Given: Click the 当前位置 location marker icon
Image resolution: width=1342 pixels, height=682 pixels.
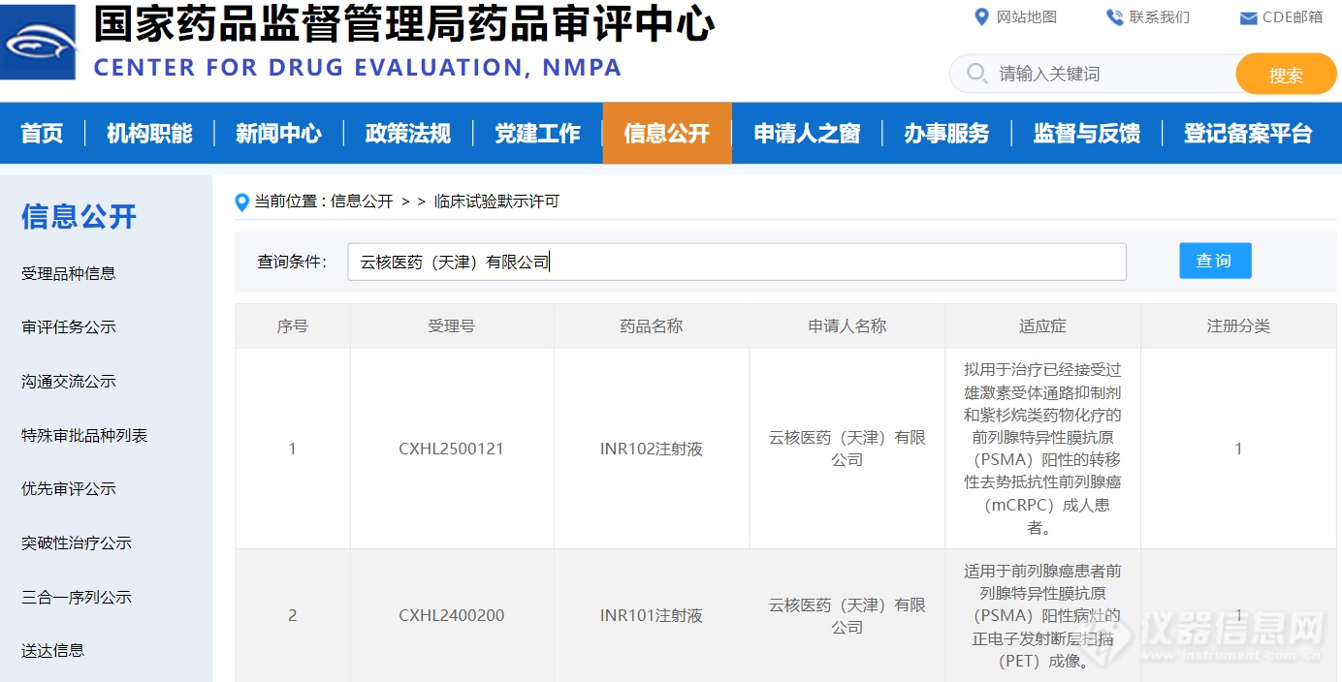Looking at the screenshot, I should click(242, 201).
